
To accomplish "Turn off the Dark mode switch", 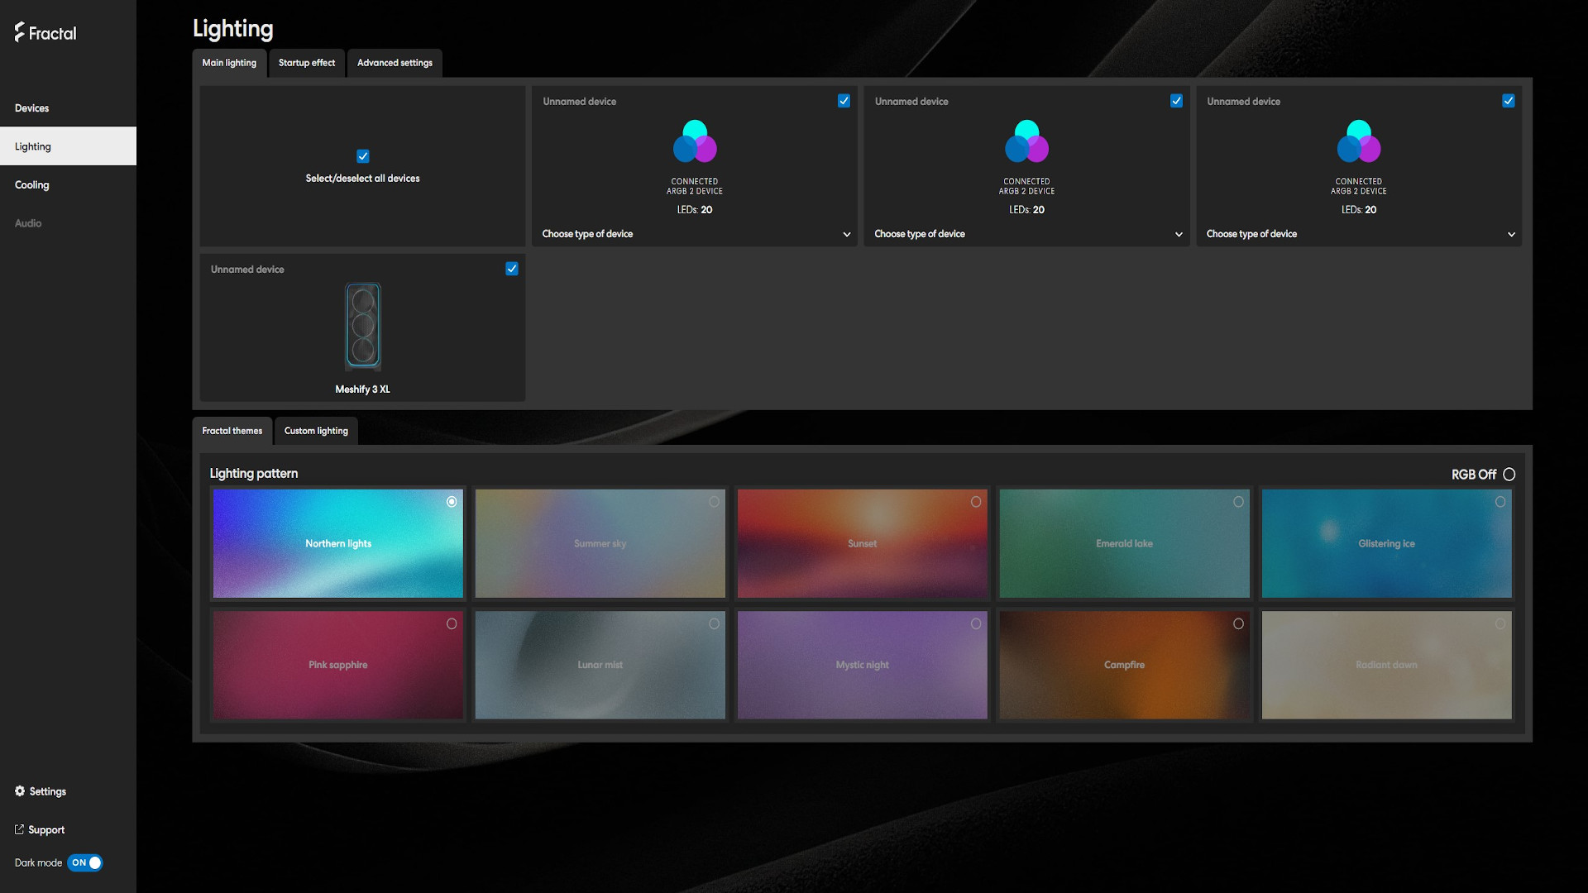I will click(x=85, y=862).
